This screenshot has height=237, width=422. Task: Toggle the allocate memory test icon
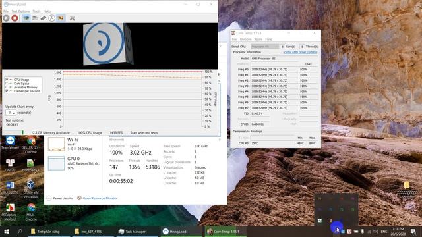[x=44, y=18]
